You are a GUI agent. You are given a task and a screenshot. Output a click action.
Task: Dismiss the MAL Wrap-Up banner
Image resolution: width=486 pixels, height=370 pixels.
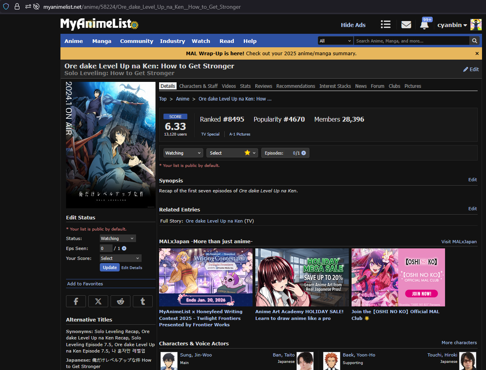click(x=477, y=53)
